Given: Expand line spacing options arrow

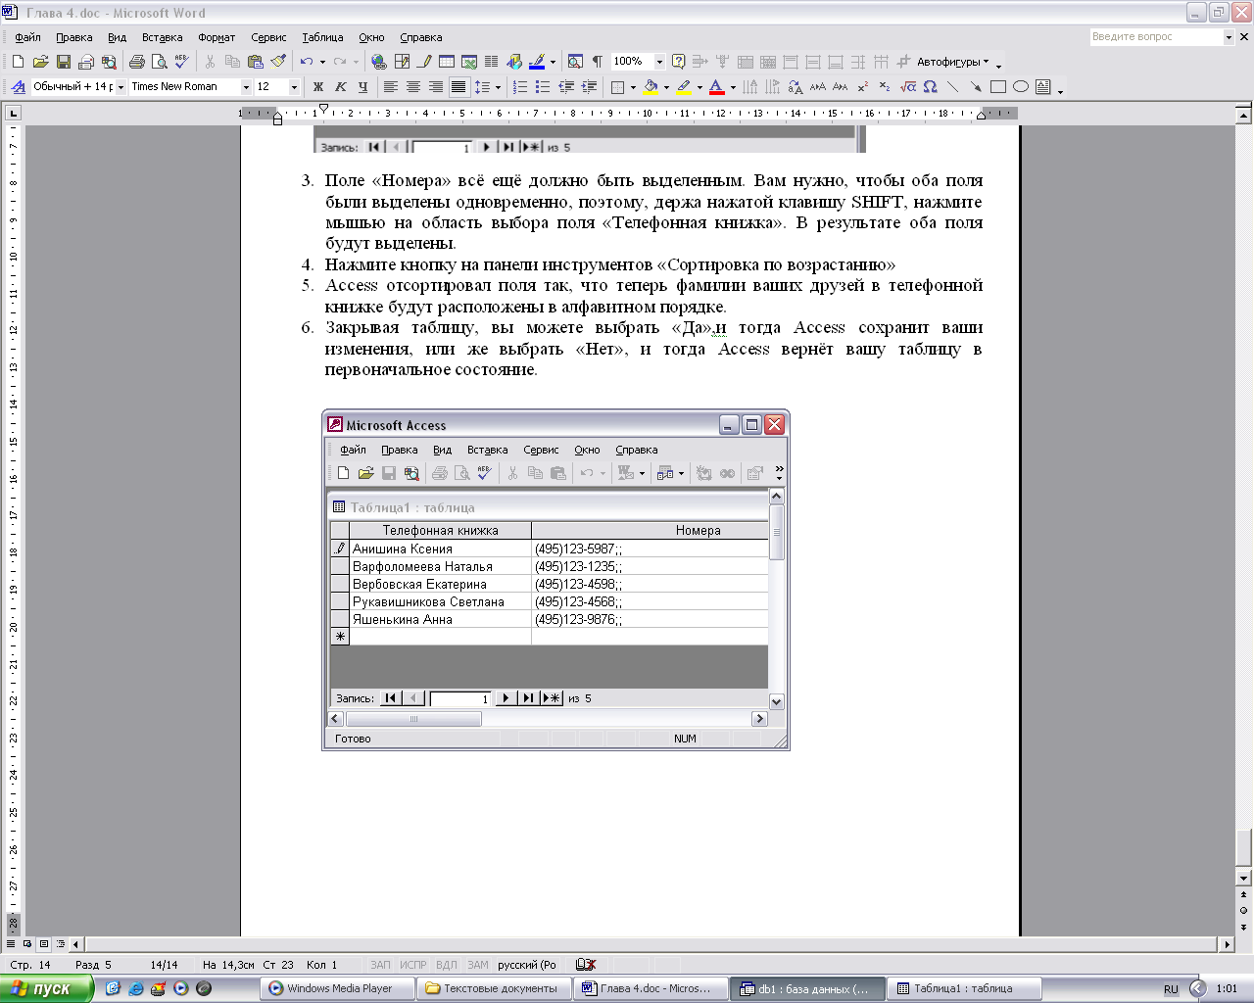Looking at the screenshot, I should [x=498, y=87].
